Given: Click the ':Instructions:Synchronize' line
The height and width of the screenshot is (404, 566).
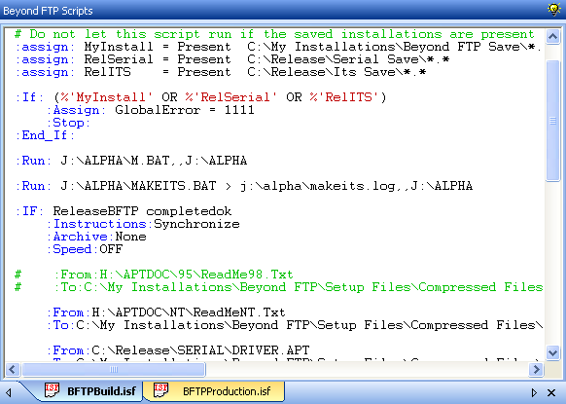Looking at the screenshot, I should (143, 224).
